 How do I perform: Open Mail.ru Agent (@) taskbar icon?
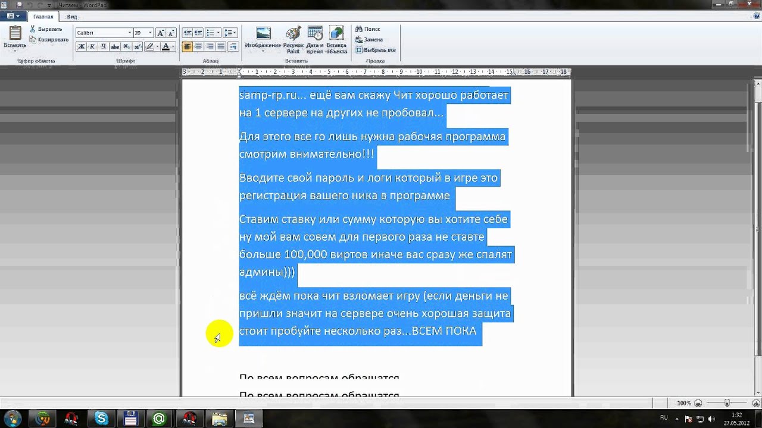point(159,418)
